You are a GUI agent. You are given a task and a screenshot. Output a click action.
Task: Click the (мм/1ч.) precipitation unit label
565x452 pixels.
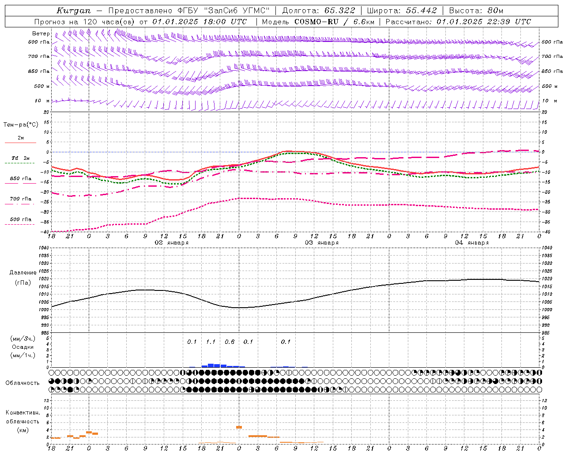click(x=23, y=355)
